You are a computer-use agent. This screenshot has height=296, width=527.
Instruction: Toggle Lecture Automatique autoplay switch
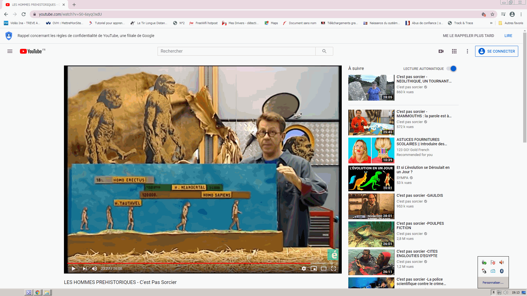(x=452, y=69)
